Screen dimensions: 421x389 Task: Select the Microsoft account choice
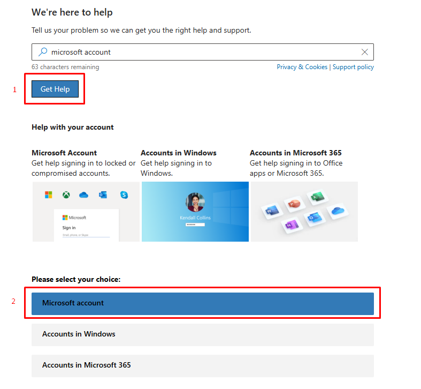[202, 303]
